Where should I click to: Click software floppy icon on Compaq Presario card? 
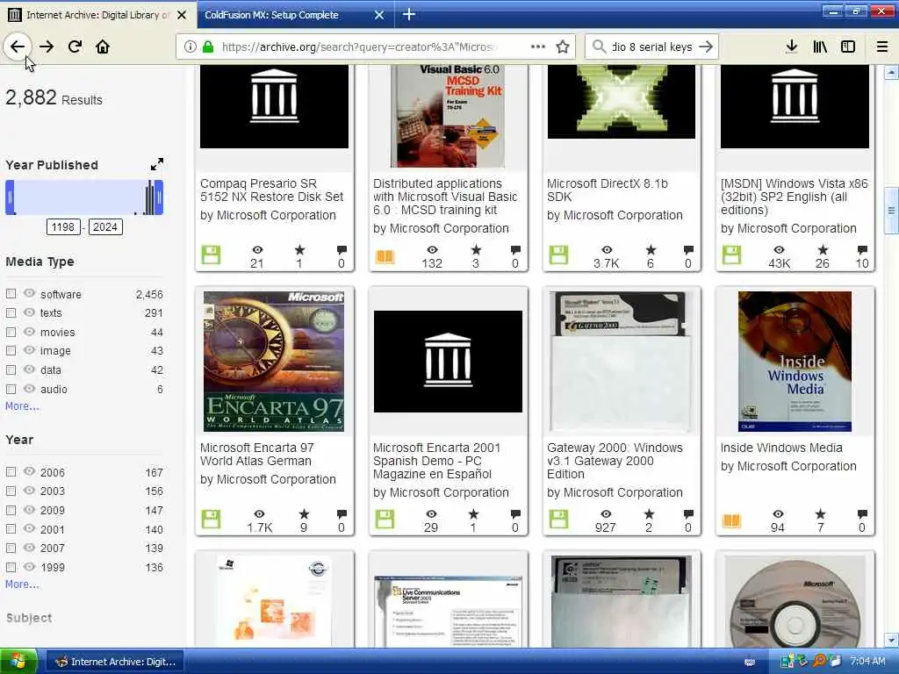[211, 255]
